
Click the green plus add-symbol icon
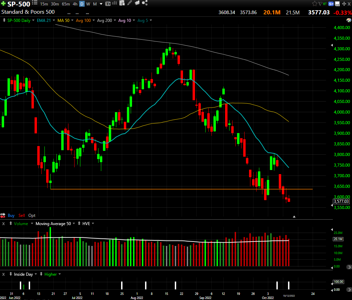coord(3,4)
